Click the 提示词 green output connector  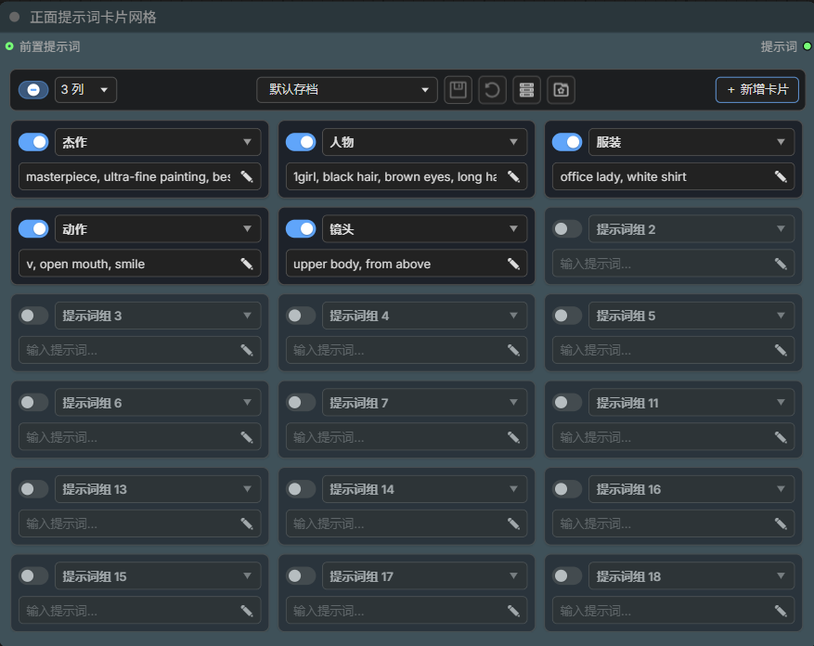[x=808, y=46]
